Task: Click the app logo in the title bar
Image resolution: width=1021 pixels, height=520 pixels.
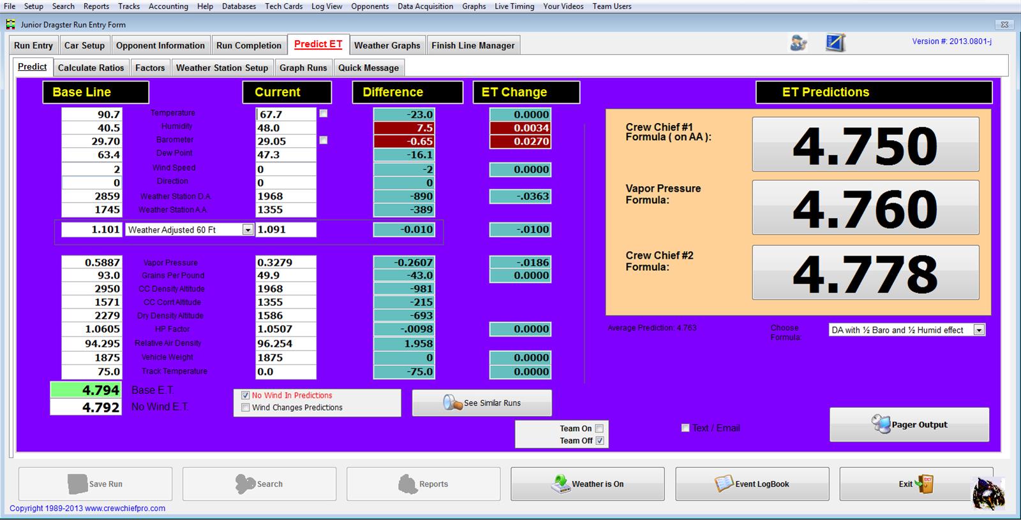Action: (11, 25)
